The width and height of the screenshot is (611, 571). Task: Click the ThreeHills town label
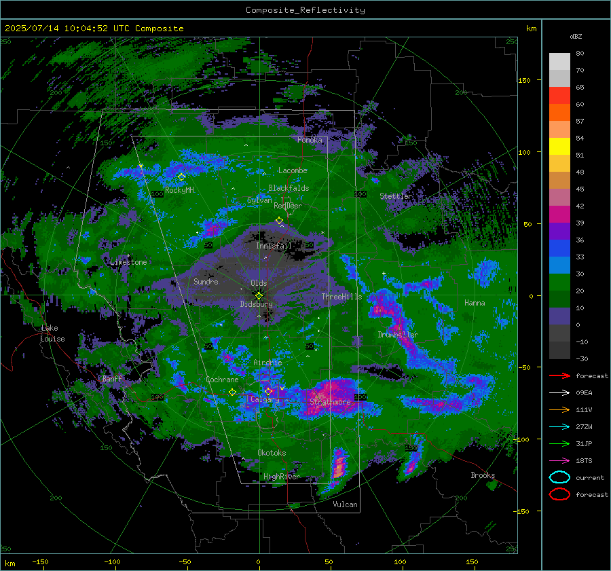(341, 297)
